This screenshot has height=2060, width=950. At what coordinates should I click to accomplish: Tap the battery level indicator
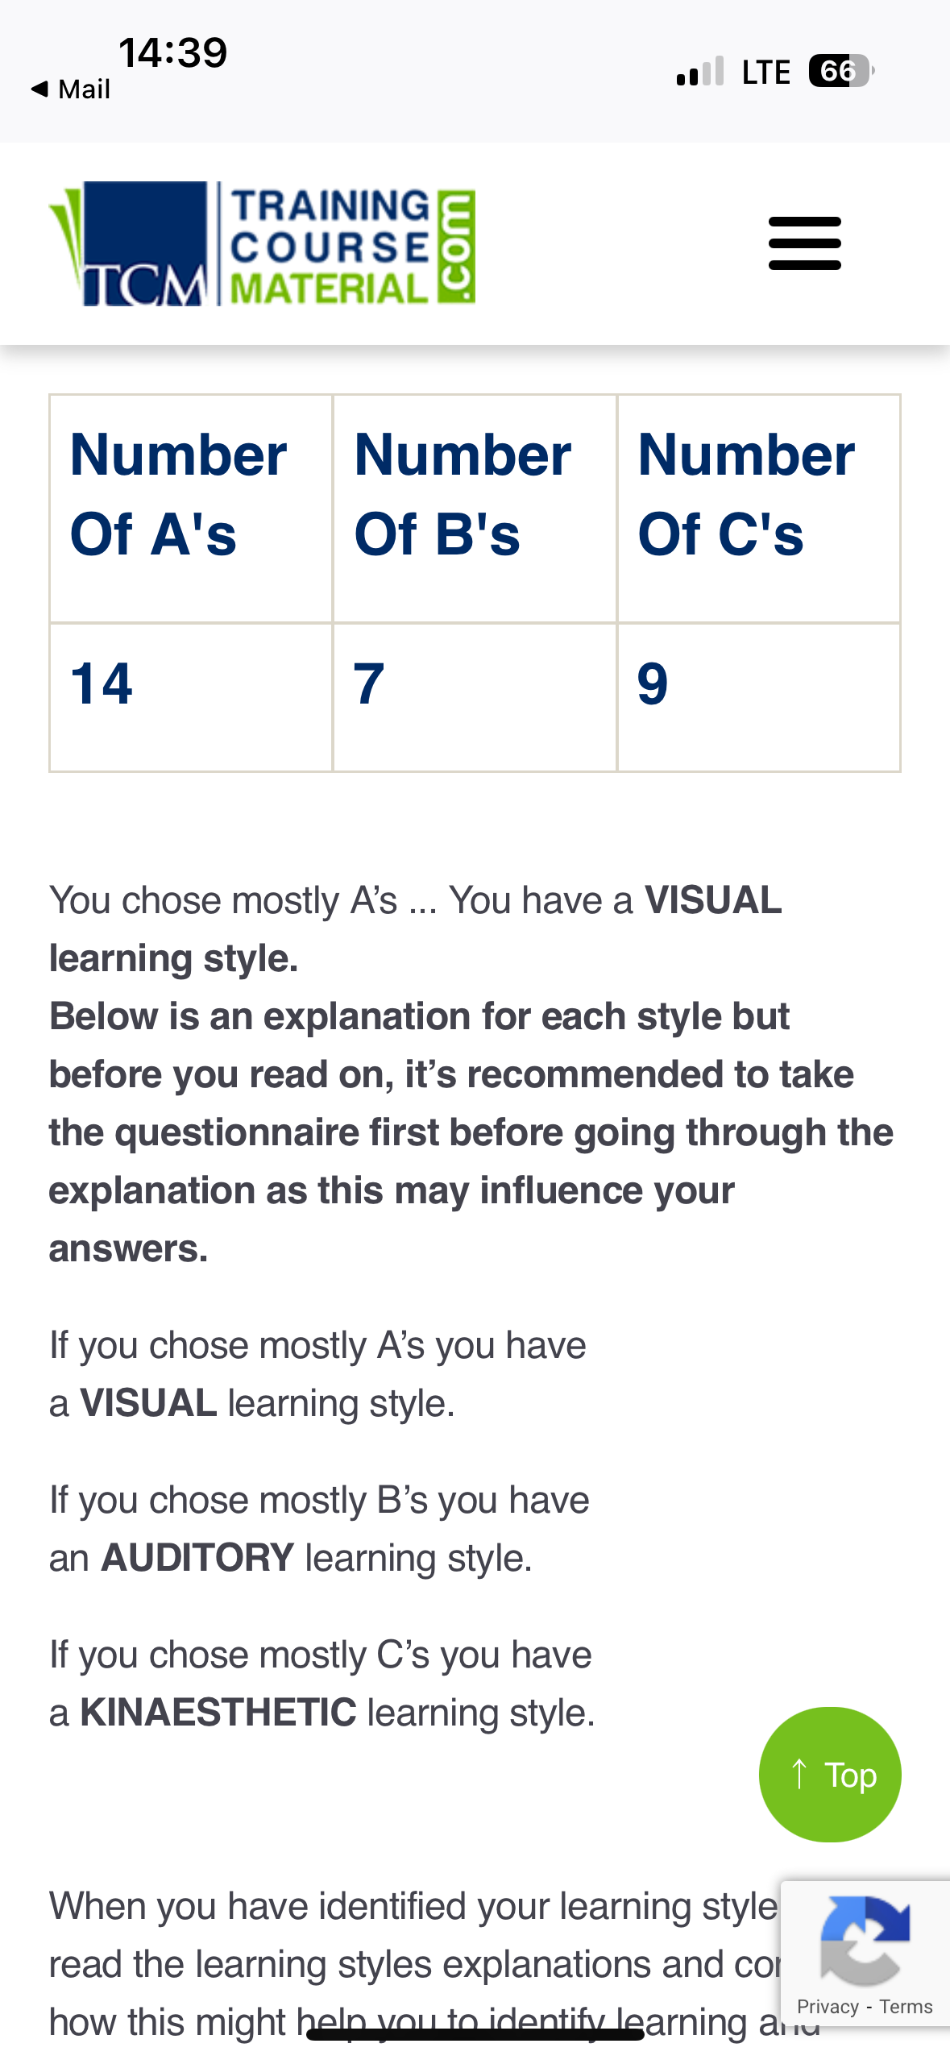[840, 71]
